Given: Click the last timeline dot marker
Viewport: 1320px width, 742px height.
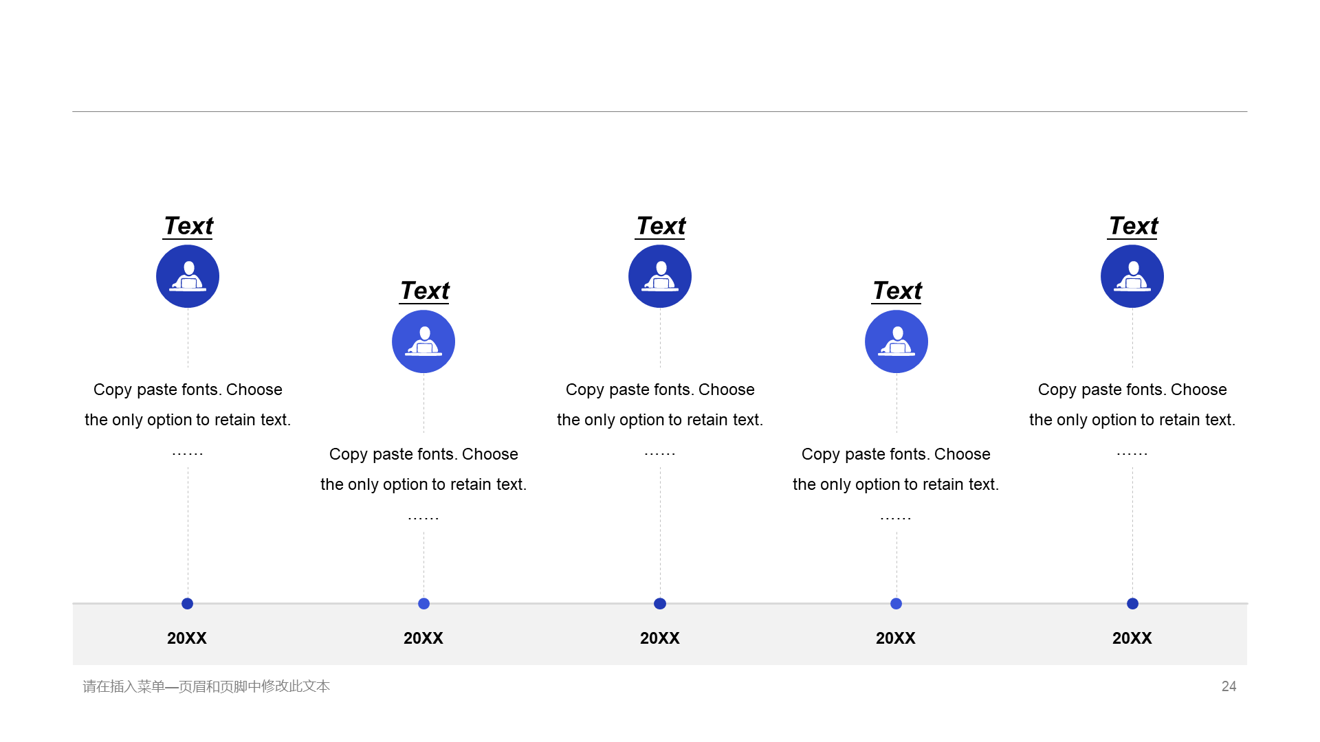Looking at the screenshot, I should 1132,604.
